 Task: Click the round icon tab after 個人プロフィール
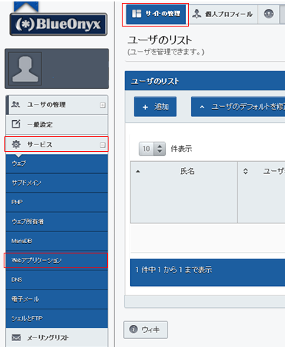(x=269, y=14)
